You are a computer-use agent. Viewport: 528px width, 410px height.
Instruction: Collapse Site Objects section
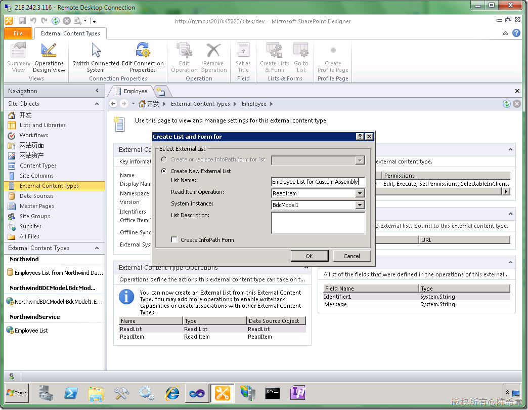pos(97,103)
